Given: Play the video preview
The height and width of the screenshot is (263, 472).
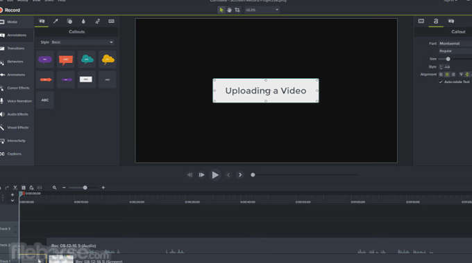Looking at the screenshot, I should click(215, 174).
